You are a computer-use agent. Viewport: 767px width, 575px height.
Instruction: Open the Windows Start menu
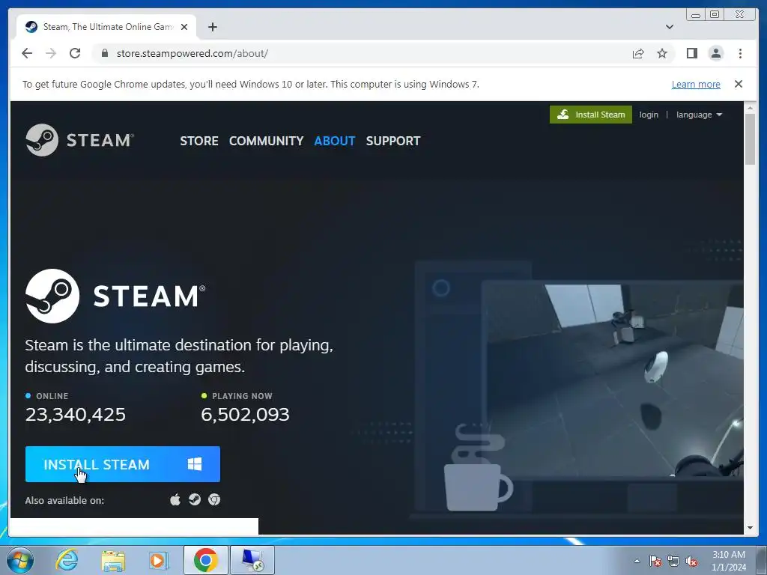coord(20,560)
